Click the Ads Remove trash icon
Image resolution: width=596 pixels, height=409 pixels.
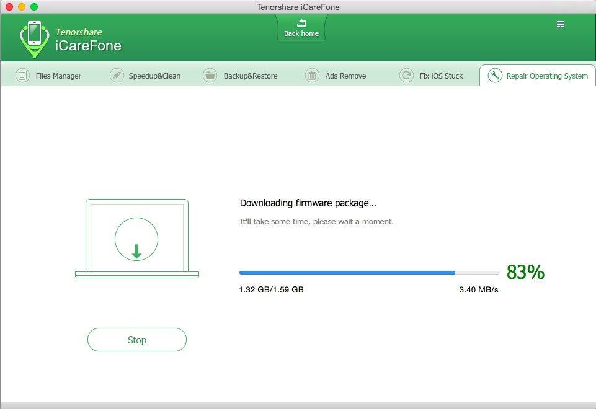coord(312,76)
